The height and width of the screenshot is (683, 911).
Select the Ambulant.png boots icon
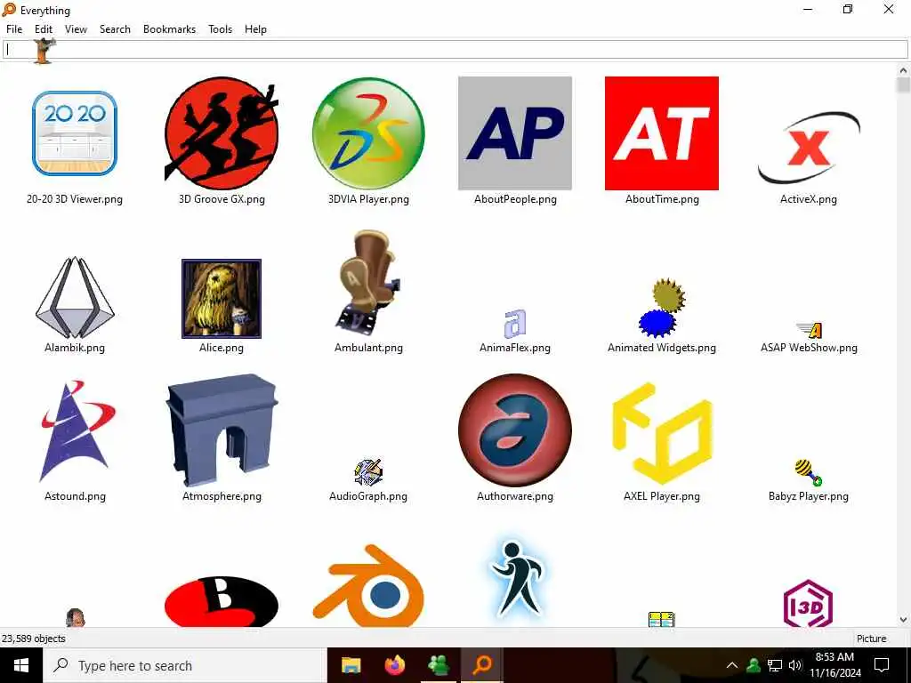click(368, 283)
